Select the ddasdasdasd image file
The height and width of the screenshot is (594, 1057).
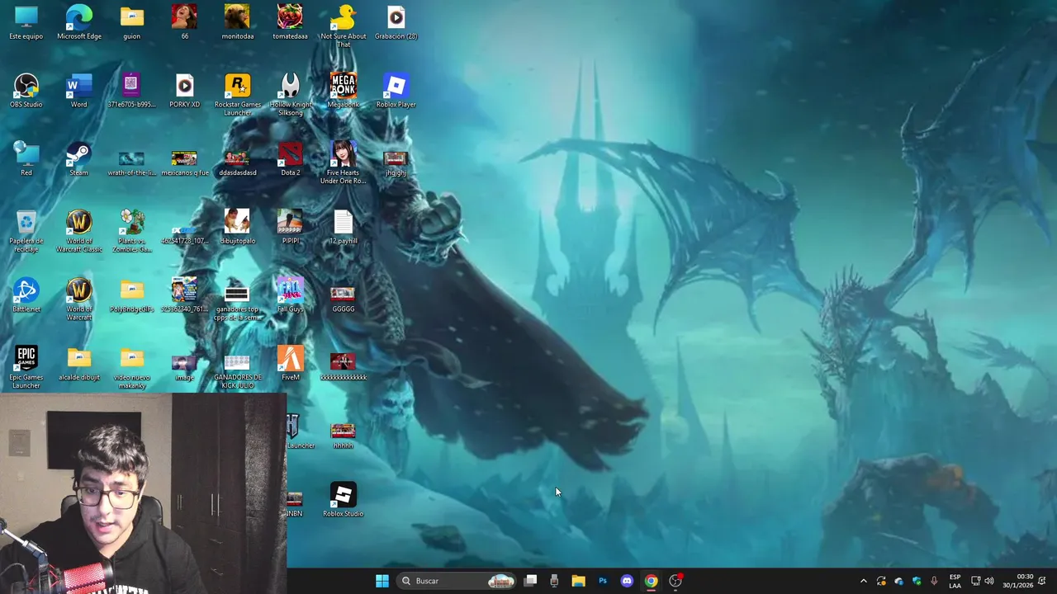click(237, 163)
